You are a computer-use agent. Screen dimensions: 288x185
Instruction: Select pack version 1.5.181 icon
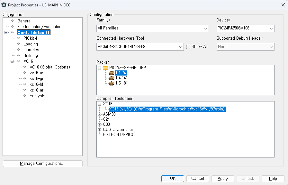pyautogui.click(x=112, y=83)
